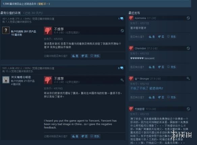Open Acemonia's profile name link

[140, 18]
